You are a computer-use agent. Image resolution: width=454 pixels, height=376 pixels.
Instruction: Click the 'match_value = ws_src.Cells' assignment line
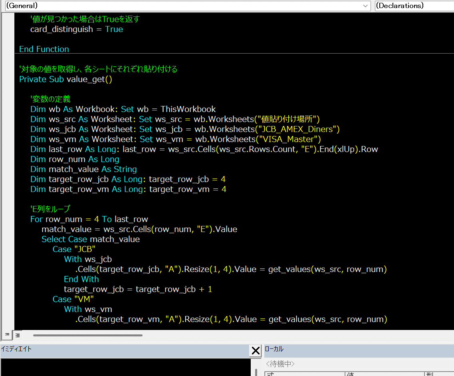pyautogui.click(x=139, y=229)
